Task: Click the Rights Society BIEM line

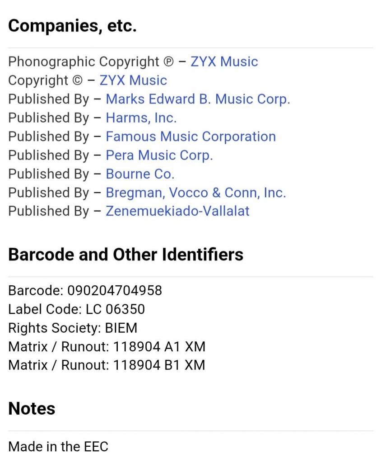Action: tap(72, 328)
